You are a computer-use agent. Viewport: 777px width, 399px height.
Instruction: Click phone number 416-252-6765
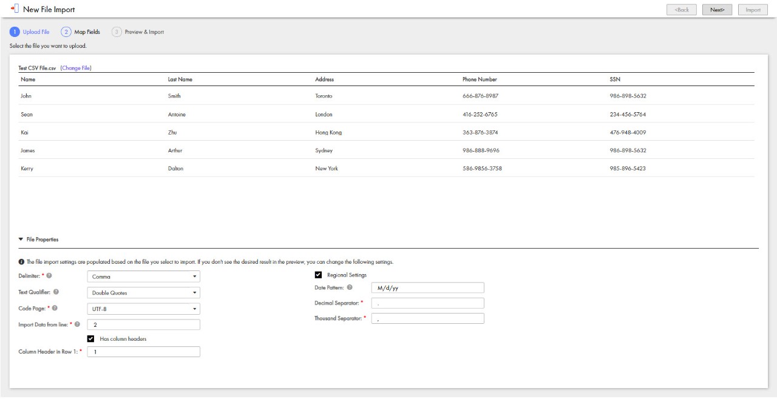481,115
